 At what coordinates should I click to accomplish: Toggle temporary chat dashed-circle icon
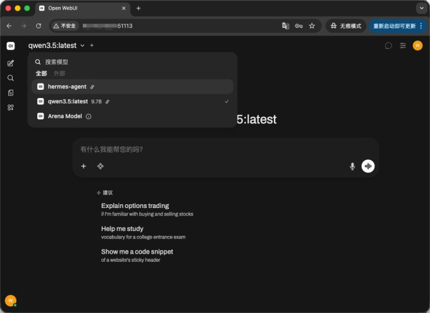[x=388, y=46]
